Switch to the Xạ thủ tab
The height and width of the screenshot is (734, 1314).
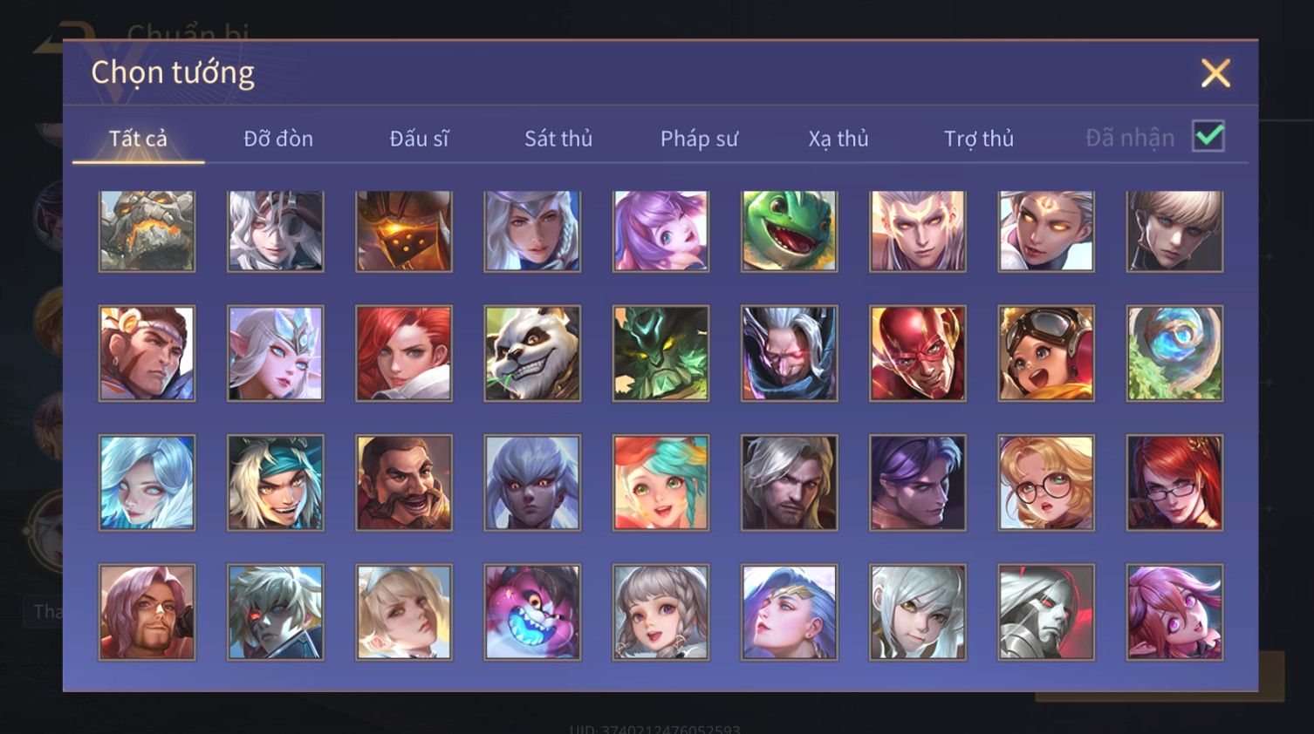(838, 139)
